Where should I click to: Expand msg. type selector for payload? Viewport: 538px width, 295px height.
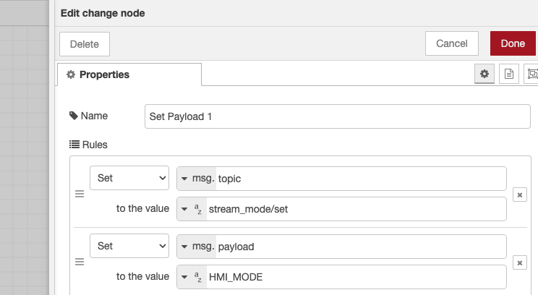196,247
